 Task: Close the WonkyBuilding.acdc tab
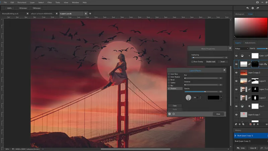click(27, 13)
